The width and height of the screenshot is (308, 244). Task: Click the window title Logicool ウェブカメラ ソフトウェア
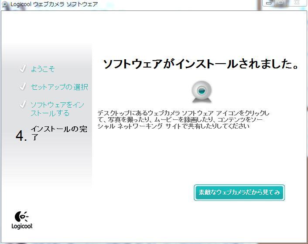[x=54, y=4]
